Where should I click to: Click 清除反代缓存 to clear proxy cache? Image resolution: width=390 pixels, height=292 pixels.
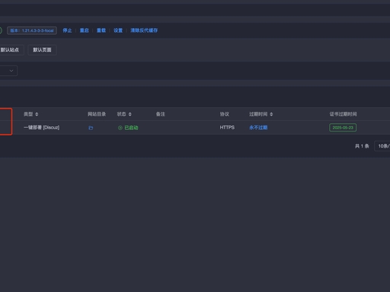(144, 30)
